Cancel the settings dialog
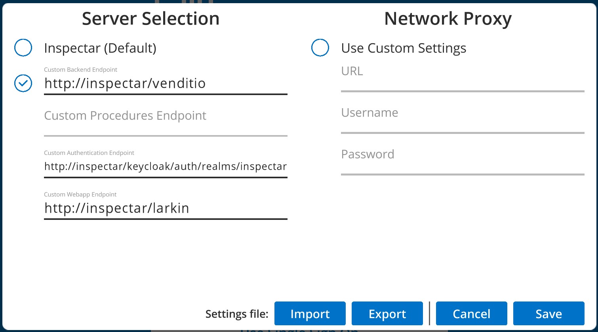The width and height of the screenshot is (598, 332). click(471, 314)
